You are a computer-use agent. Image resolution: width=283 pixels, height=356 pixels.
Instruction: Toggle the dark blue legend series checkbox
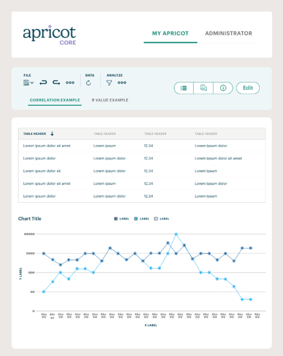pos(116,219)
